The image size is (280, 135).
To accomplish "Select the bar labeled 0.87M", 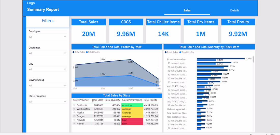I will tap(214, 62).
